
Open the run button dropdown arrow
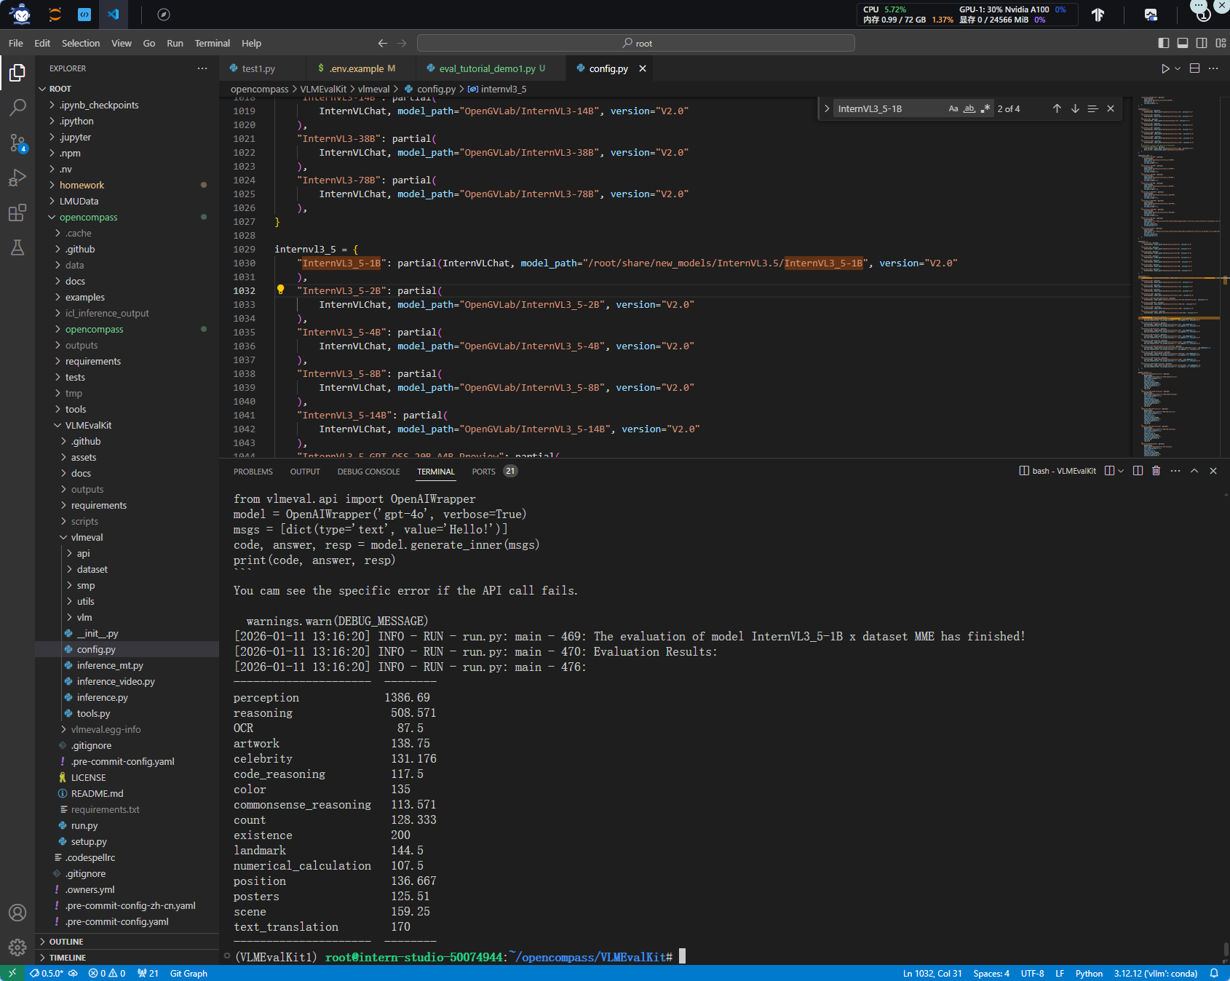coord(1178,68)
